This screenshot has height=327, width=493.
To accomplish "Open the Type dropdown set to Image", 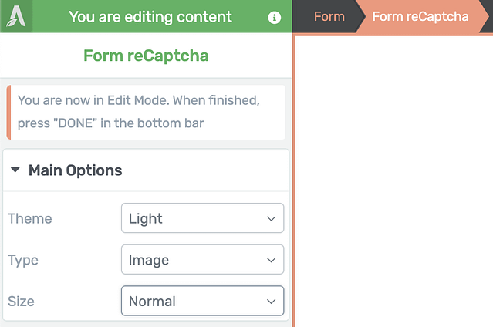I will pyautogui.click(x=202, y=260).
